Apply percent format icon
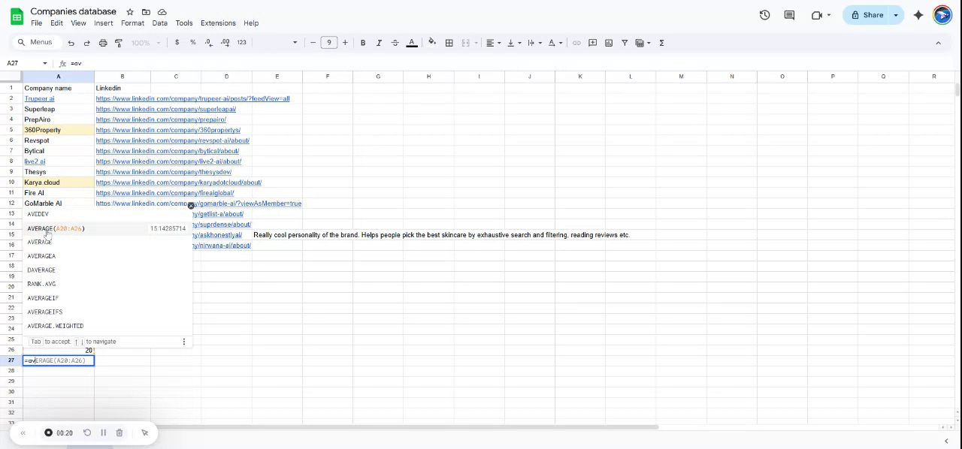962x449 pixels. click(x=193, y=43)
